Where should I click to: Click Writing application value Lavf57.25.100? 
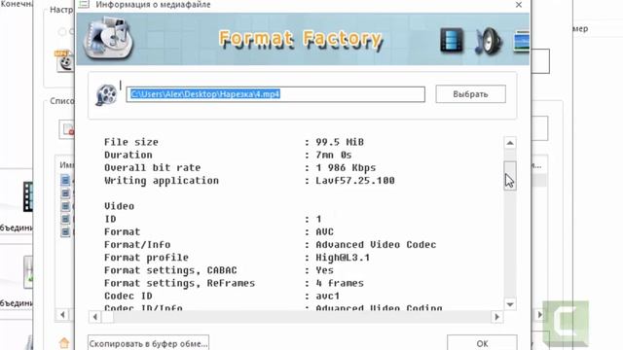pos(355,181)
